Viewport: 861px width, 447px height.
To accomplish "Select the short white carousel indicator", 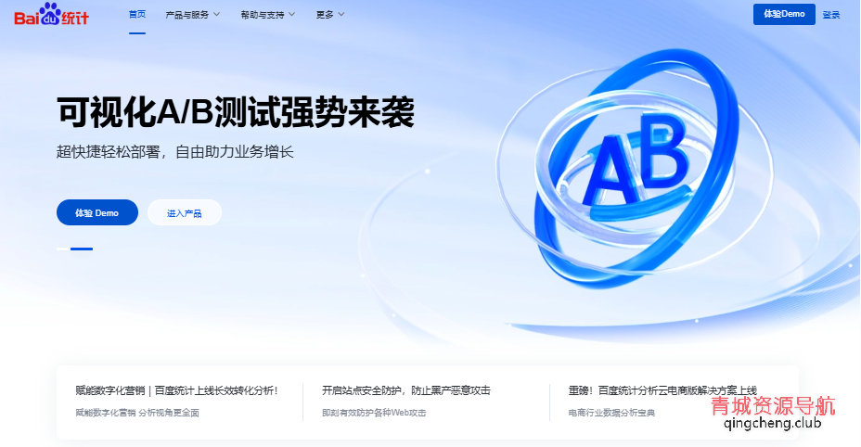I will 62,249.
